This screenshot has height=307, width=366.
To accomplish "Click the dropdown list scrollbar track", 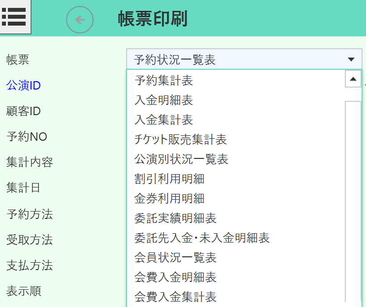I will click(353, 197).
